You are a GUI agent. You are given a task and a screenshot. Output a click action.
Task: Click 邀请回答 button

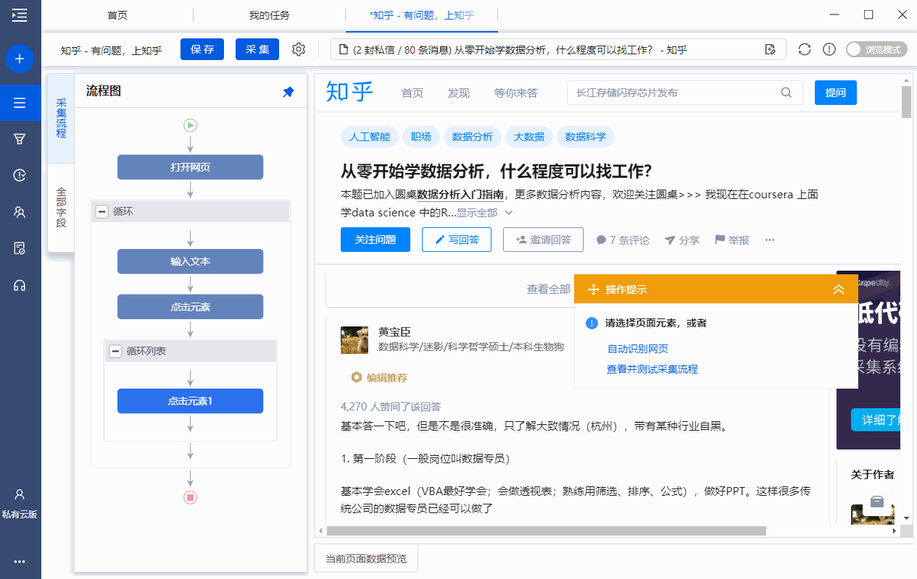(543, 240)
